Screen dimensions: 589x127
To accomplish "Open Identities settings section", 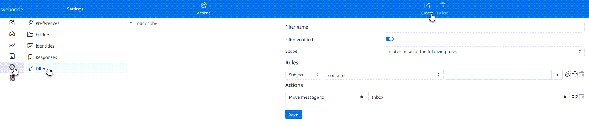I will (x=45, y=46).
